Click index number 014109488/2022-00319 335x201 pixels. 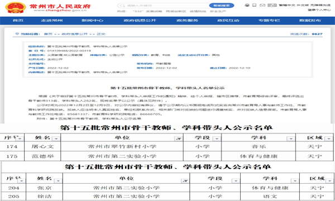click(x=69, y=51)
